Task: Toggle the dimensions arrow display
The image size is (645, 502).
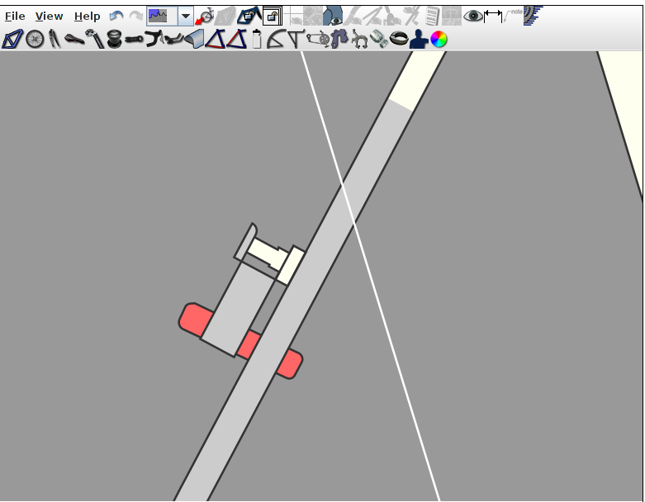Action: (493, 16)
